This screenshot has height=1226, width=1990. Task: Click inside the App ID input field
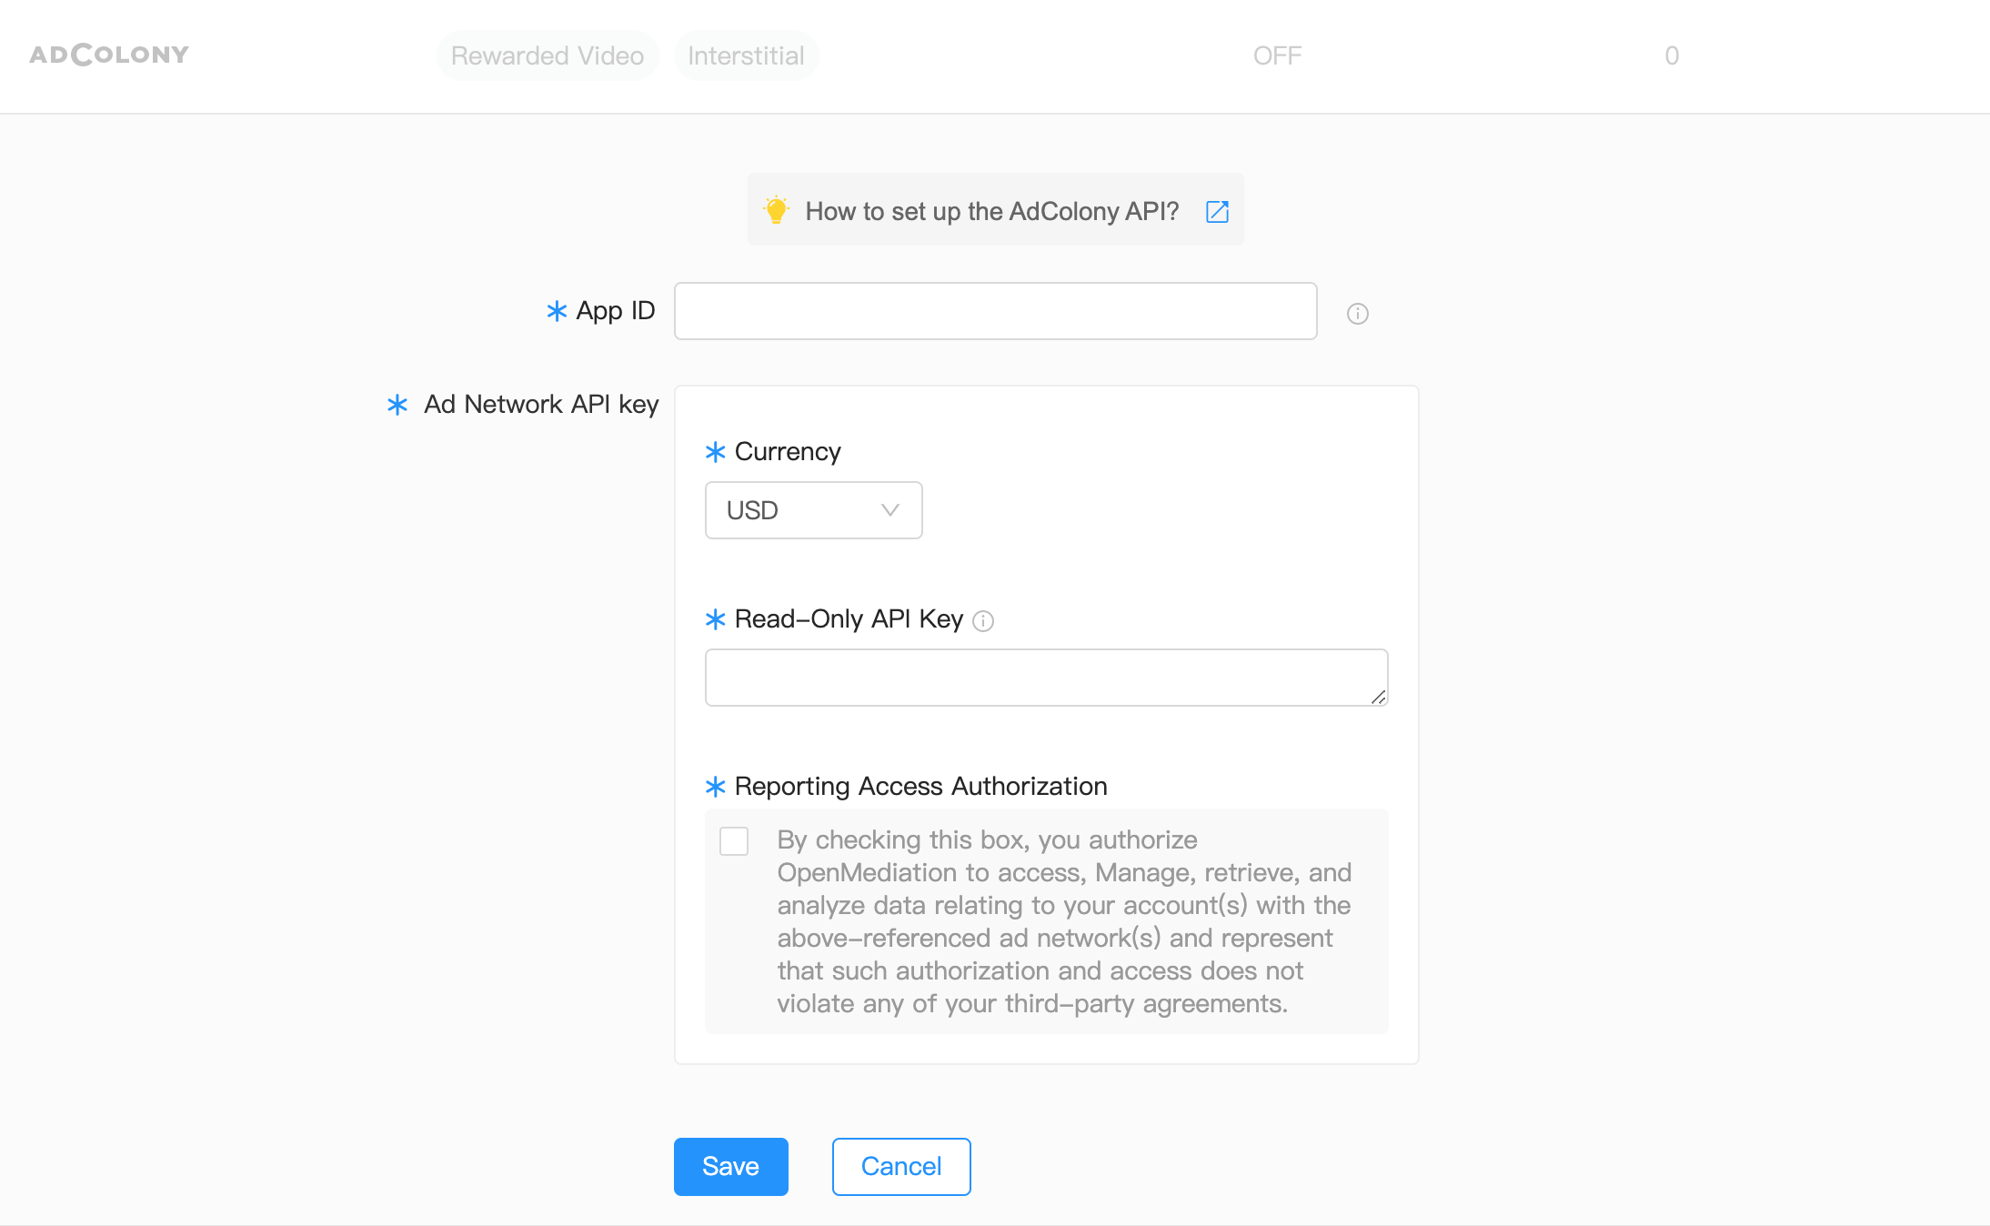[995, 311]
